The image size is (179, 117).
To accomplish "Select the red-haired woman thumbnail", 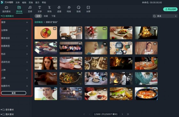I will tap(46, 63).
